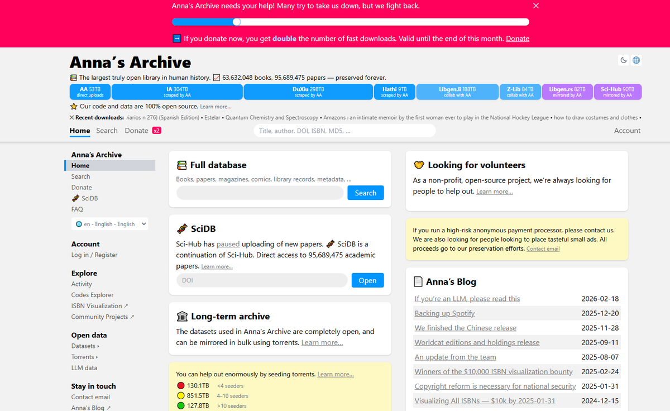Click the donation progress slider handle
The image size is (670, 411).
pos(237,22)
